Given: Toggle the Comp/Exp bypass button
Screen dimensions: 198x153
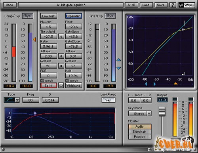Looking at the screenshot, I should (x=28, y=16).
